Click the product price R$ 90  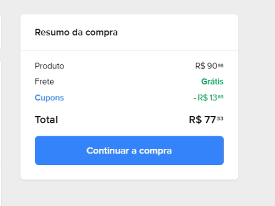click(x=206, y=66)
